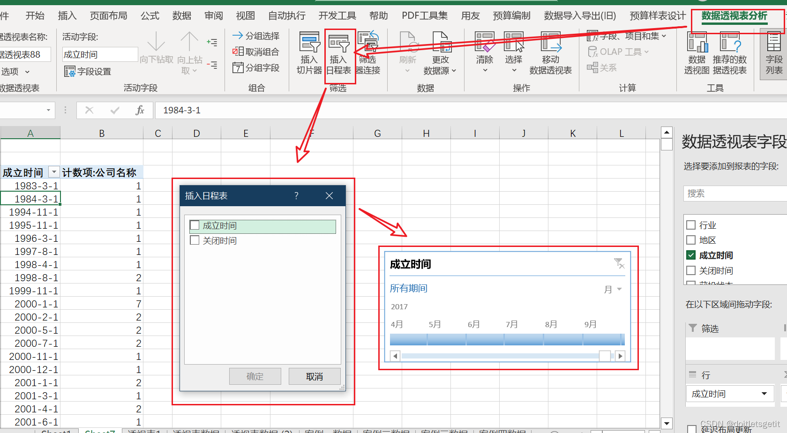The height and width of the screenshot is (433, 787).
Task: Confirm the Insert Timeline dialog with 确定
Action: [x=255, y=376]
